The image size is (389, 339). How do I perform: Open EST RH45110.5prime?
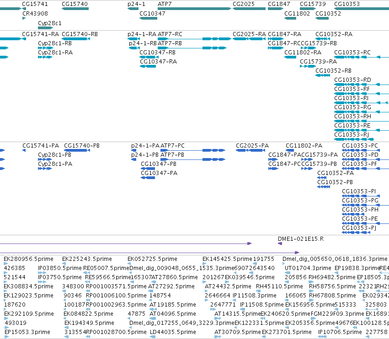[x=258, y=291]
